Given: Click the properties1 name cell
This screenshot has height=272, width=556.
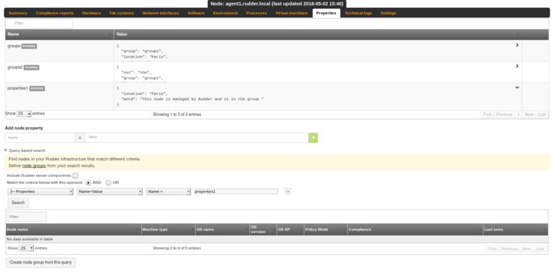Looking at the screenshot, I should coord(59,96).
